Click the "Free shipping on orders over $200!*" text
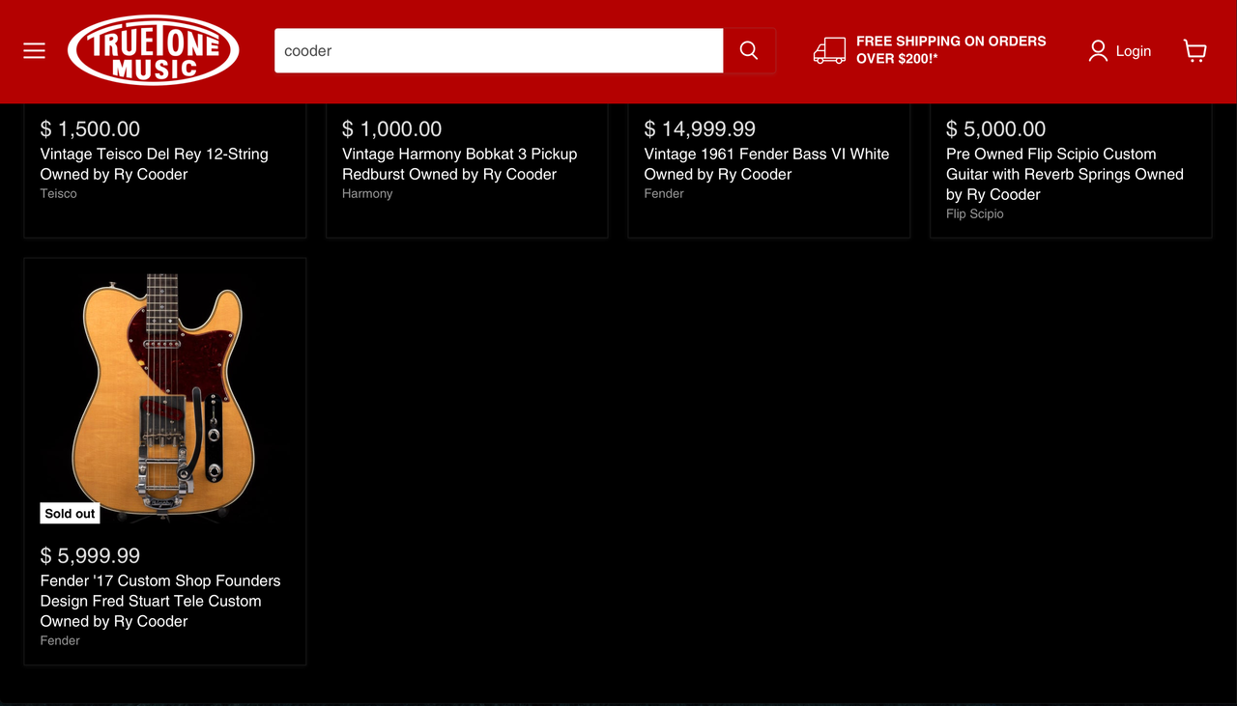Screen dimensions: 1237x706 click(951, 50)
